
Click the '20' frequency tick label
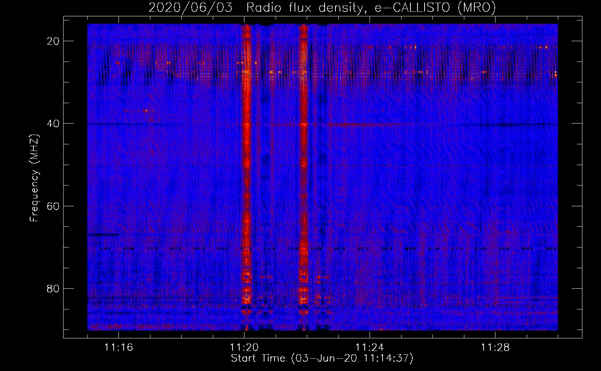[53, 41]
